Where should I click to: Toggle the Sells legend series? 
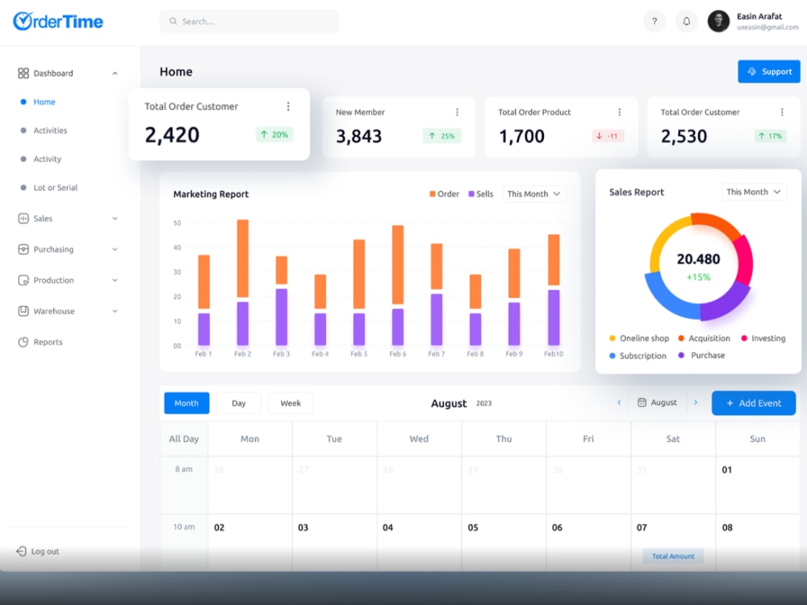tap(481, 194)
